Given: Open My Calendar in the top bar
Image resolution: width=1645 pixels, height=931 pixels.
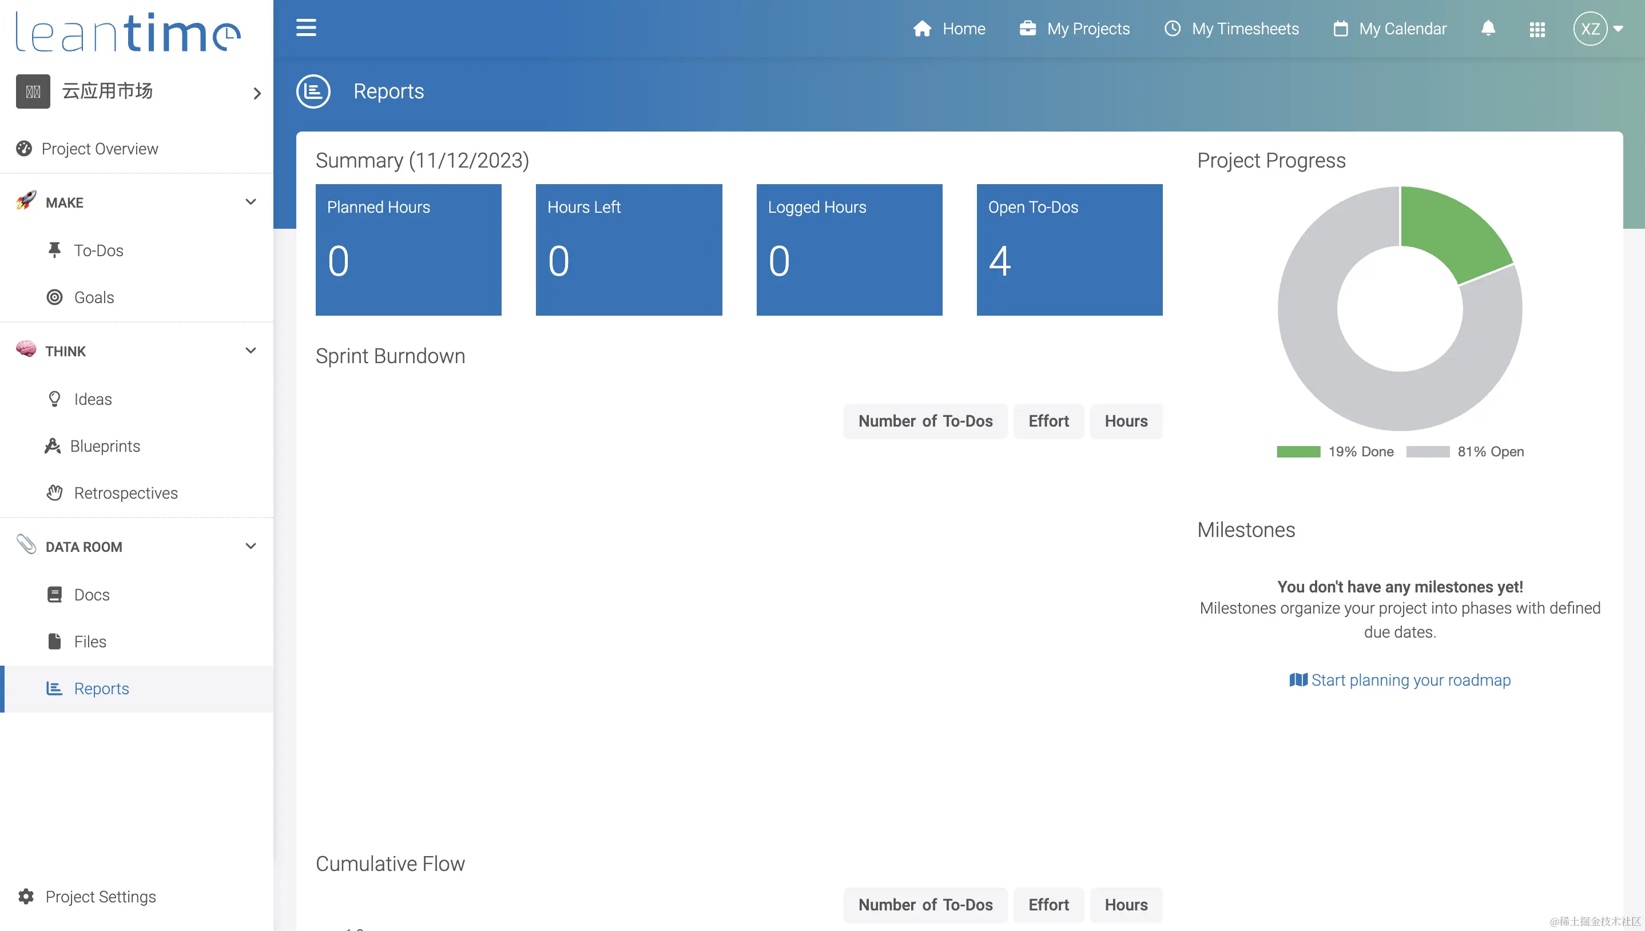Looking at the screenshot, I should click(1402, 29).
